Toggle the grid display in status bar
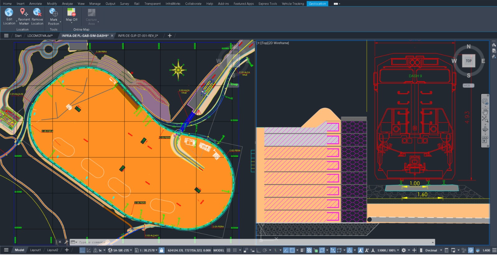497x255 pixels. click(x=229, y=250)
